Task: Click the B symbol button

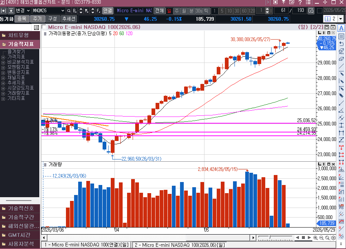Action: point(74,11)
